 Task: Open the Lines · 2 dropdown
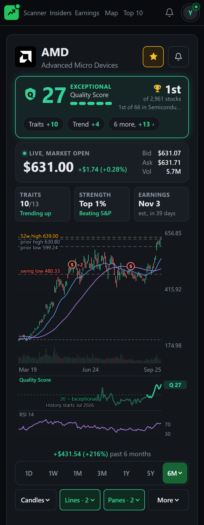click(80, 500)
